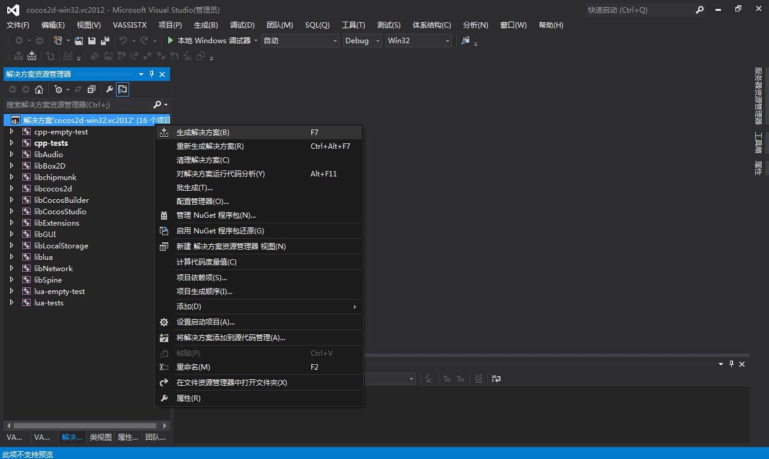Click the arrow icon beside 在文件资源管理器中打开文件夹
769x459 pixels.
(x=164, y=383)
